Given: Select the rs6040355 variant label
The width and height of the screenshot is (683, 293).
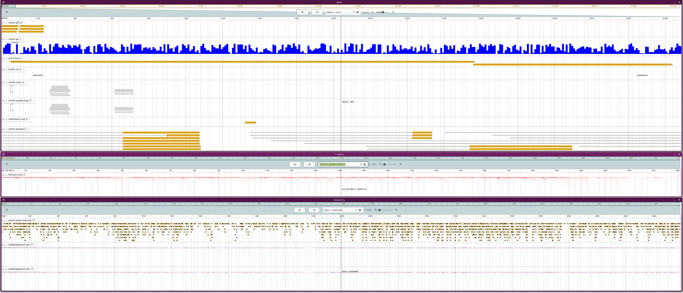Looking at the screenshot, I should (642, 75).
